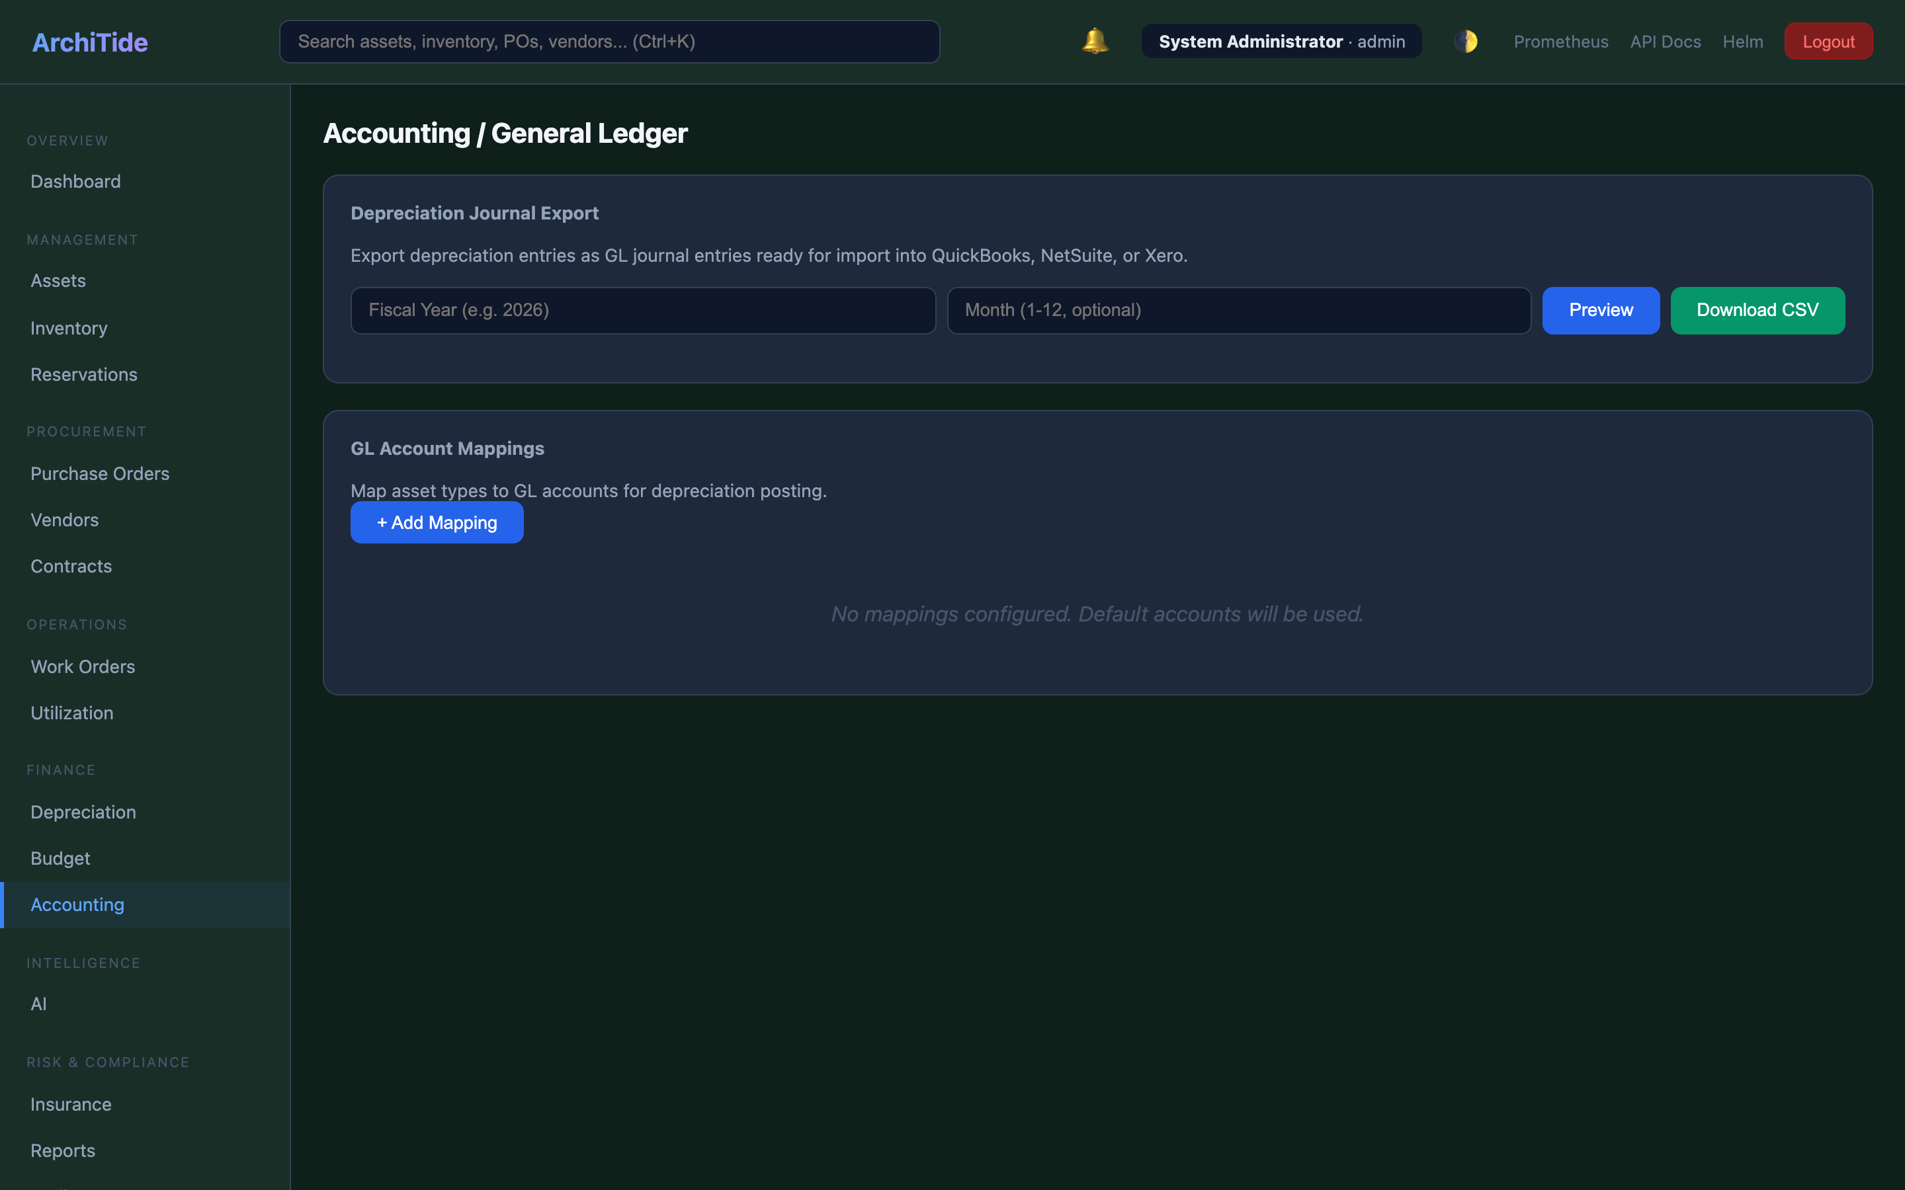Open the Dashboard page
The image size is (1905, 1190).
75,181
